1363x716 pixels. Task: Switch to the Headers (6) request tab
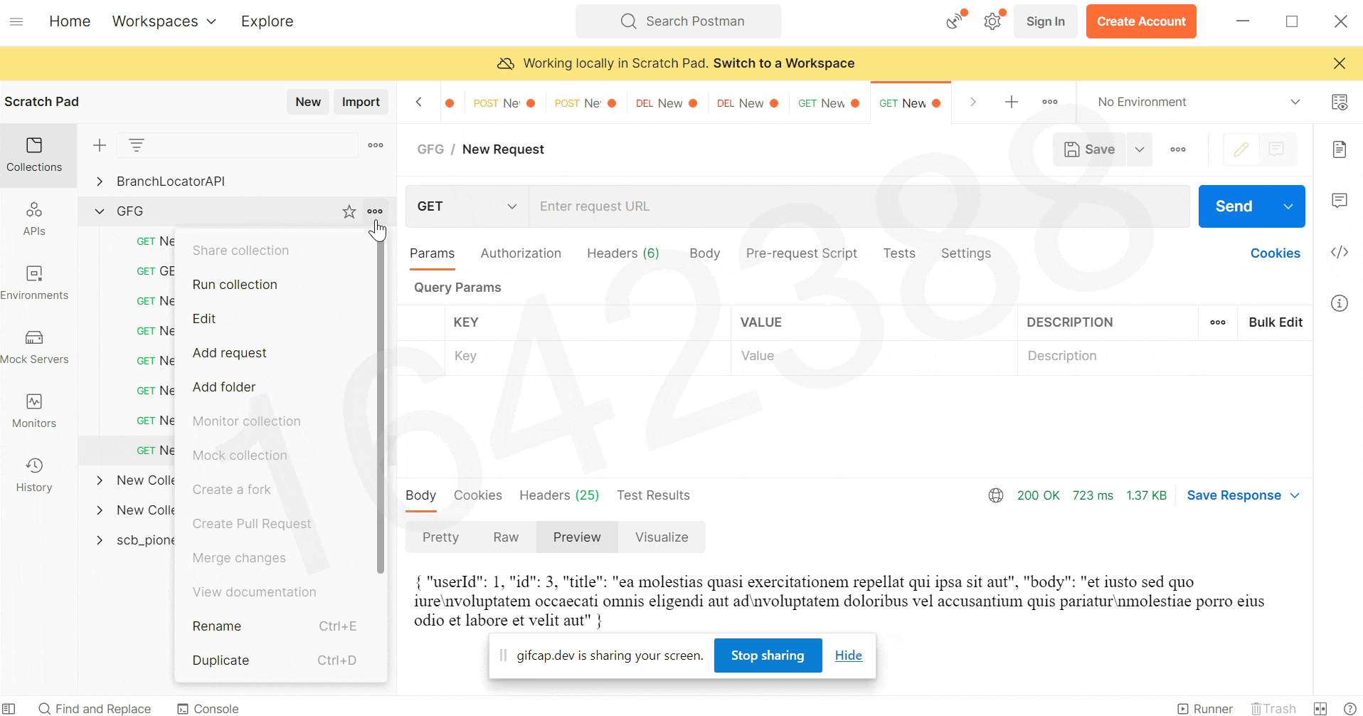pos(623,253)
